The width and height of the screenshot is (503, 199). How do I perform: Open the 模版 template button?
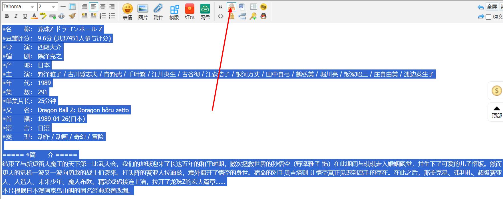pyautogui.click(x=174, y=12)
